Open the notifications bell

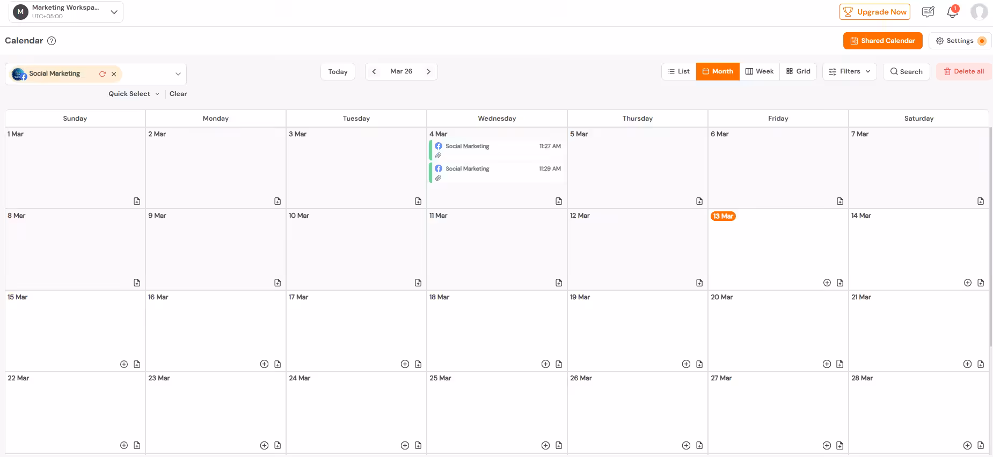tap(953, 12)
